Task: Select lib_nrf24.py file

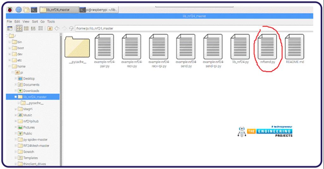Action: (240, 49)
